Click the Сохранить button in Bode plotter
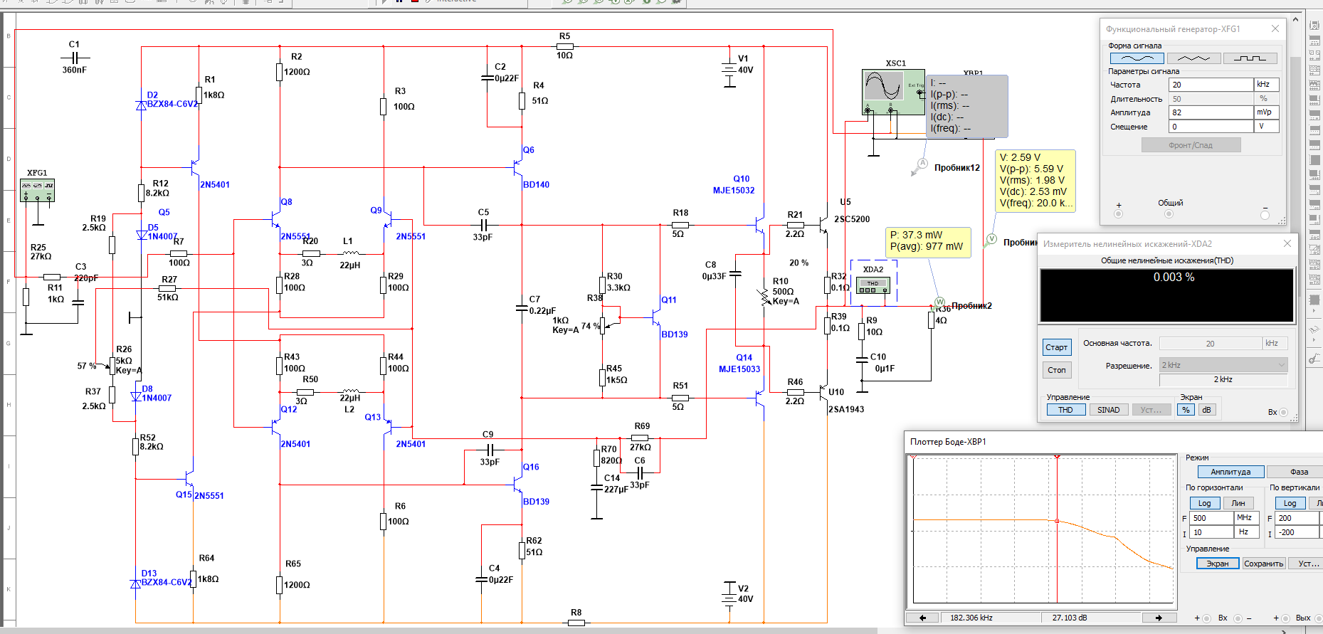This screenshot has height=634, width=1323. (x=1263, y=564)
